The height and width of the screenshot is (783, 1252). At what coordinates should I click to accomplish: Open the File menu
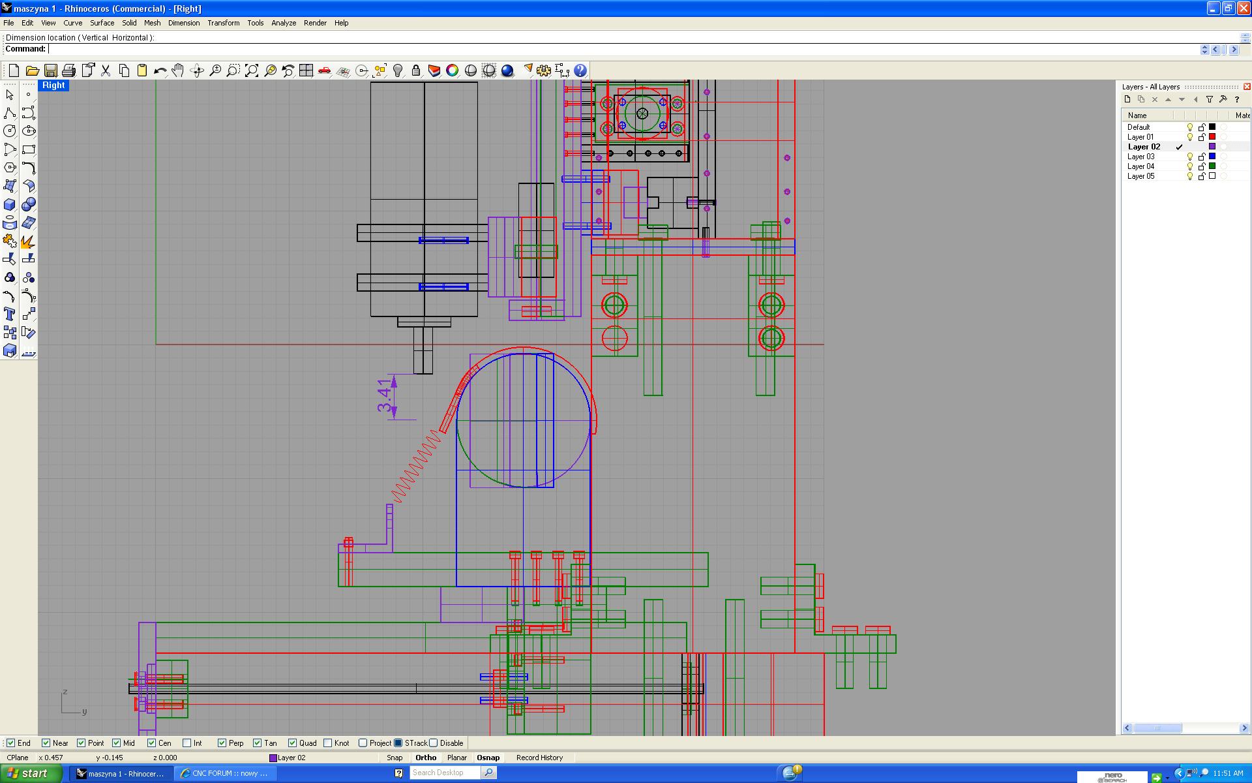[x=8, y=23]
